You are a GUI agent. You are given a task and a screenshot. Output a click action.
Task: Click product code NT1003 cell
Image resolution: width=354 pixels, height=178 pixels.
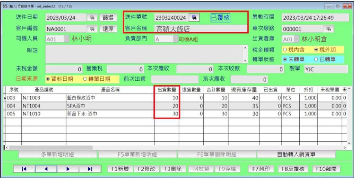click(x=44, y=98)
